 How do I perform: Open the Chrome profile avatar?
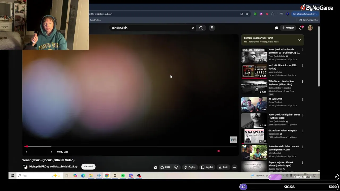287,14
